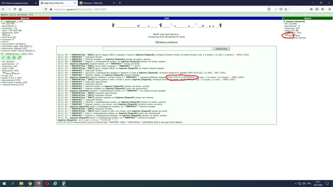Click the battle chat message input
Image resolution: width=333 pixels, height=187 pixels.
point(157,49)
